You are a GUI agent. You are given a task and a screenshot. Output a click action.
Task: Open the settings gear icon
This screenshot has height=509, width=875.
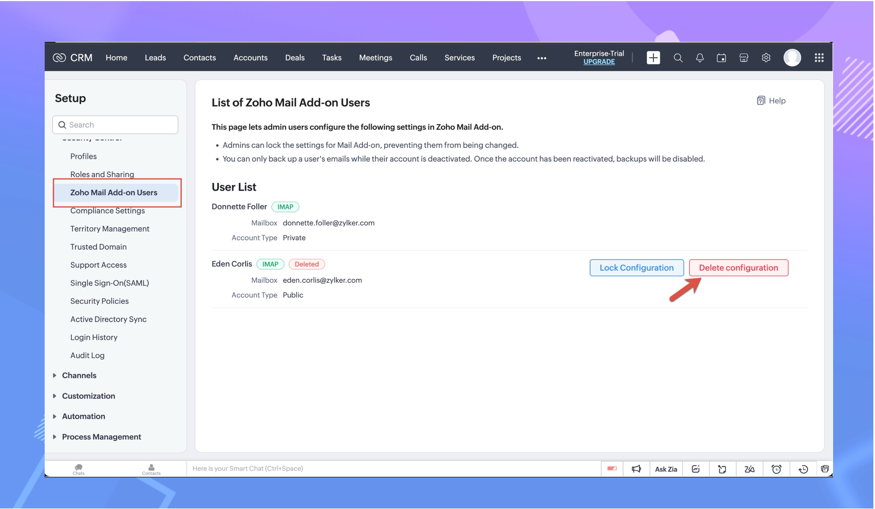(765, 58)
